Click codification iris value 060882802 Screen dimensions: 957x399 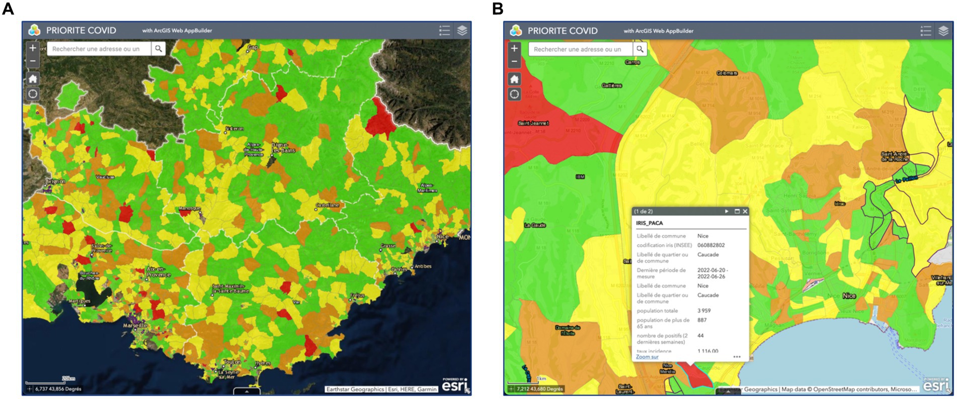(x=711, y=245)
